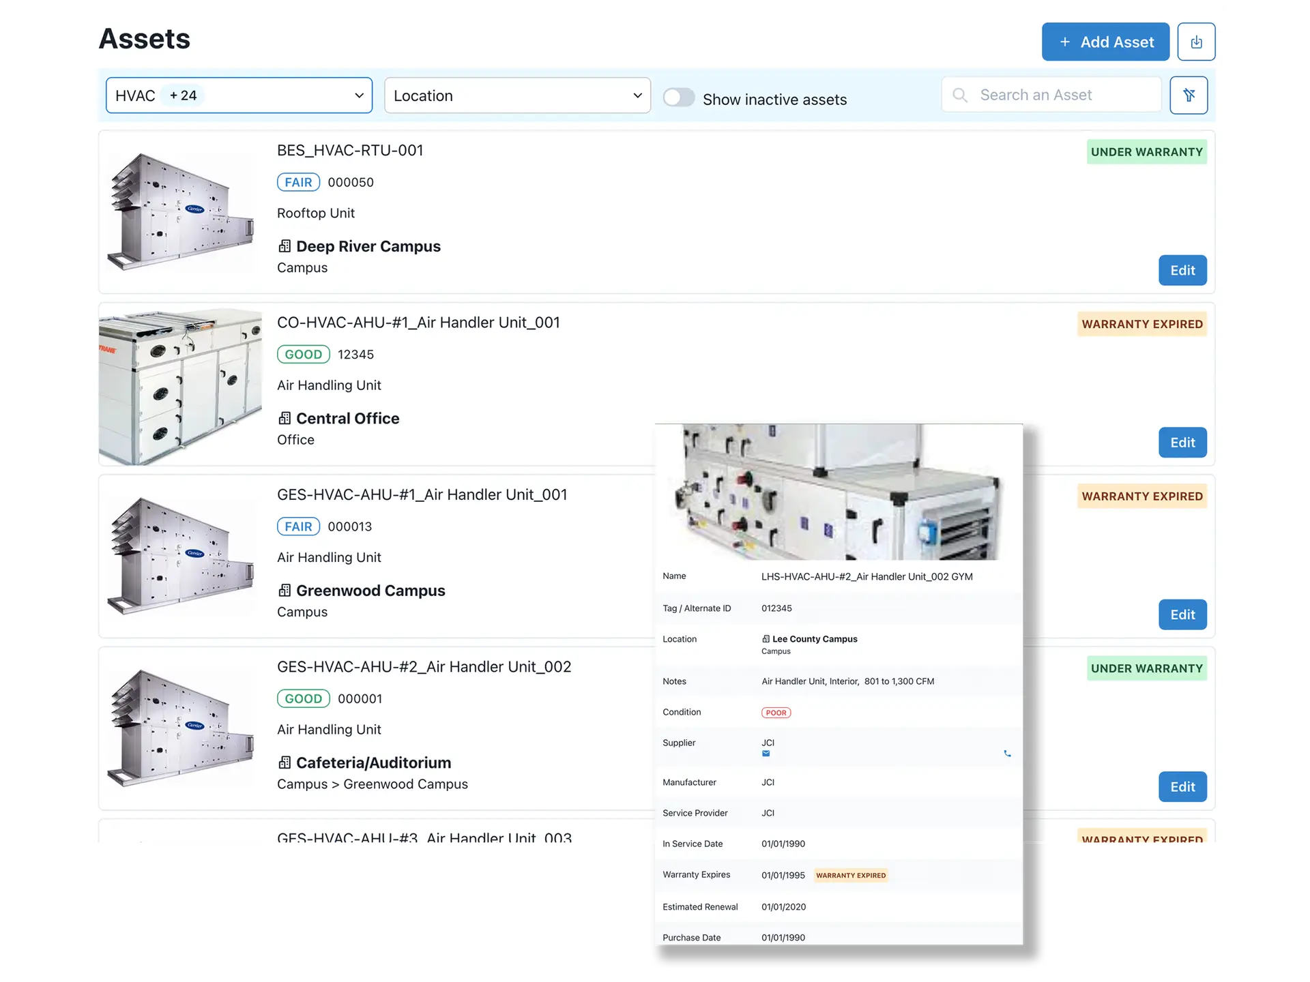The width and height of the screenshot is (1310, 982).
Task: Click the clear filters funnel icon
Action: 1189,95
